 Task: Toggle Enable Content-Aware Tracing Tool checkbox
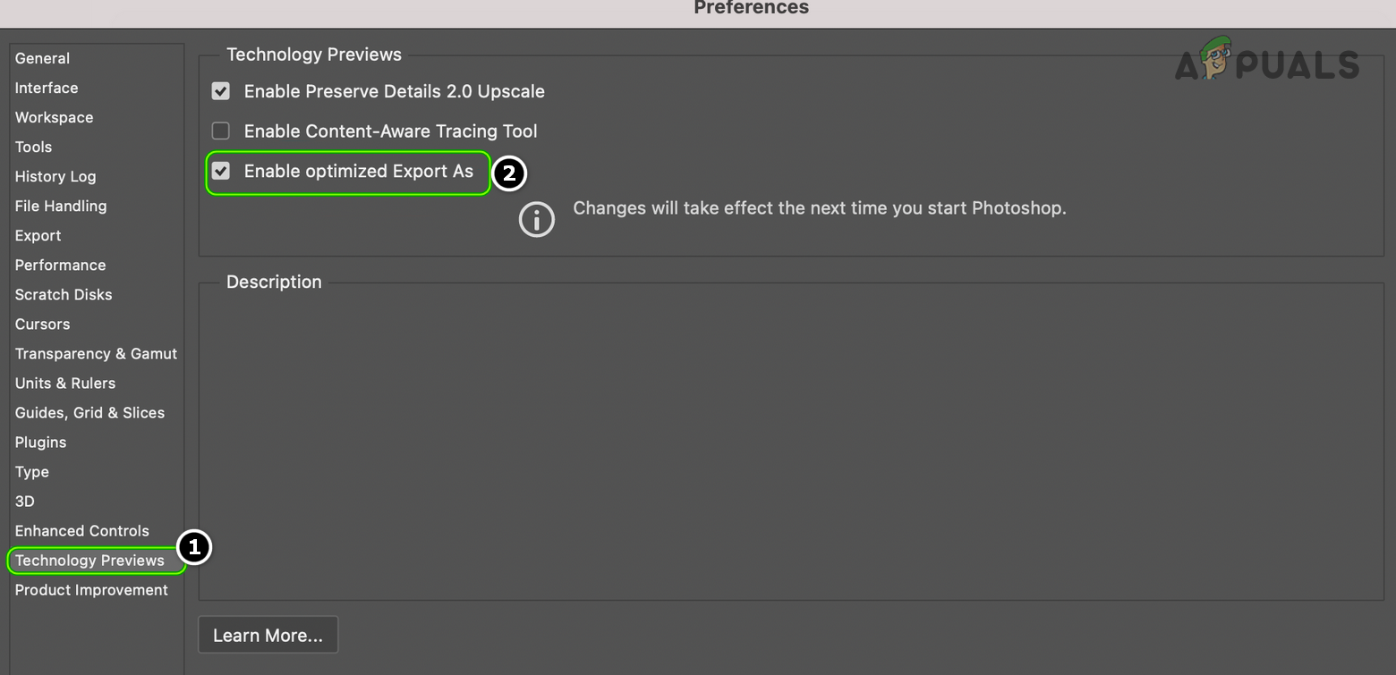point(221,131)
